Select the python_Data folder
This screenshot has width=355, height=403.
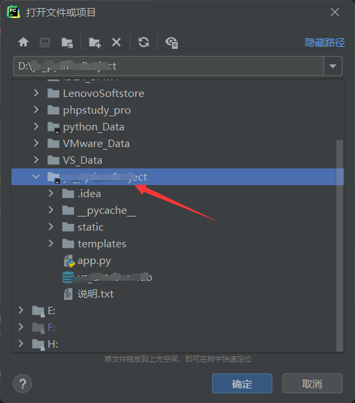pos(94,127)
